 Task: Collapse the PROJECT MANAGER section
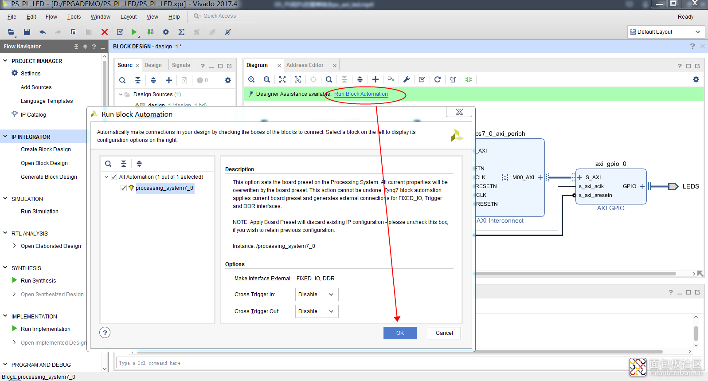[5, 61]
